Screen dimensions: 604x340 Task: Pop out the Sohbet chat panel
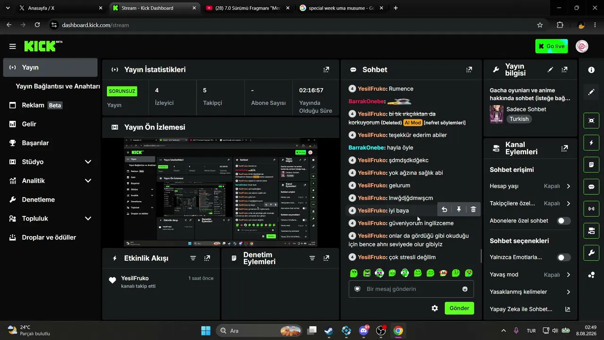tap(469, 69)
